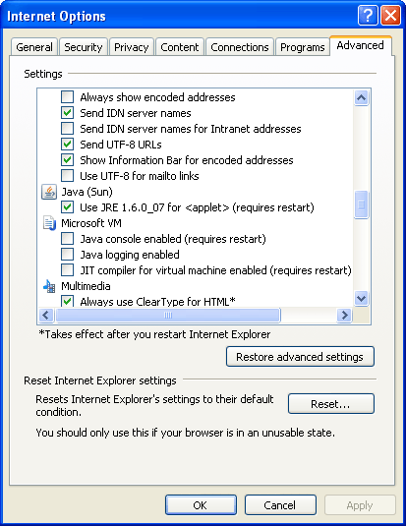Click the right arrow of the horizontal scrollbar

(x=344, y=316)
